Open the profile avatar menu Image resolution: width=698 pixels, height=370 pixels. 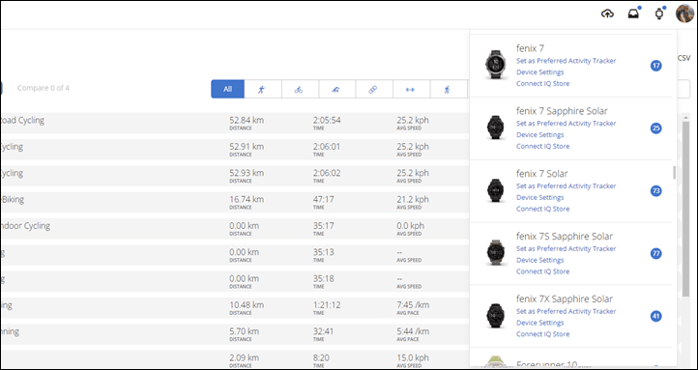coord(684,14)
